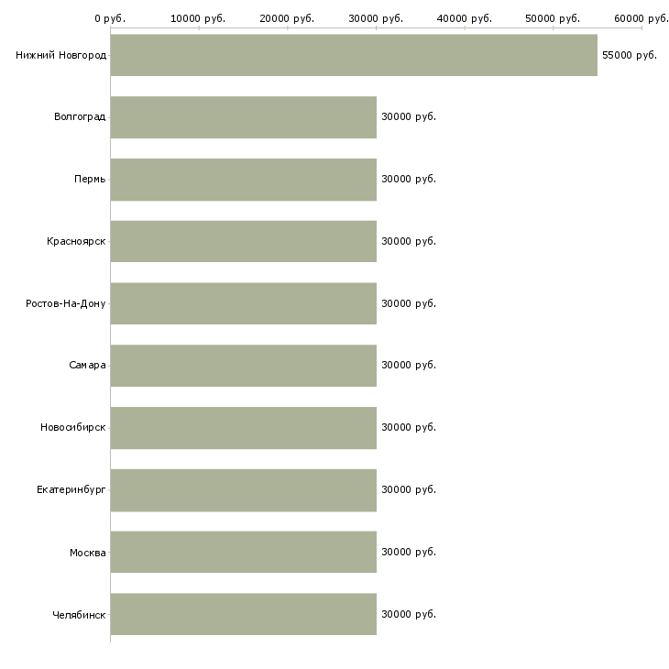Click the Ростов-На-Дону bar
This screenshot has width=669, height=669.
click(x=243, y=303)
